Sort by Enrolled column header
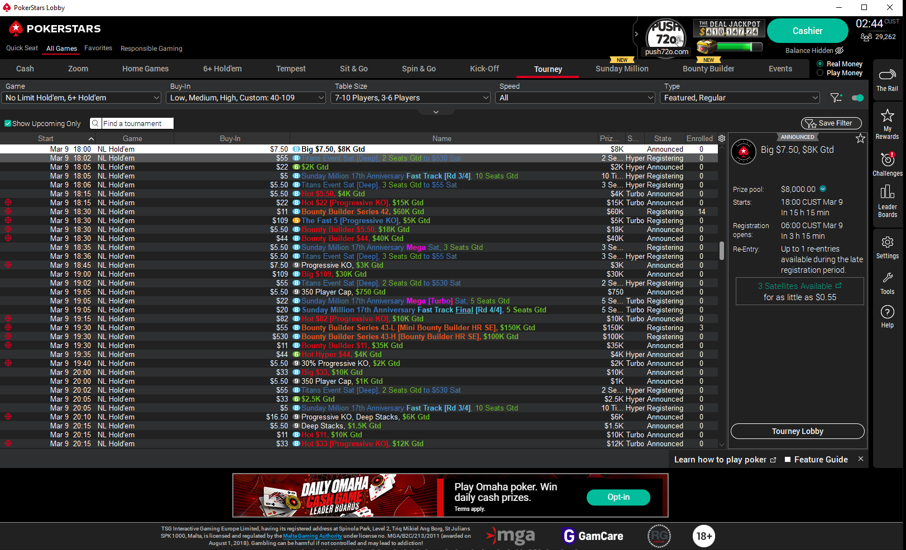Screen dimensions: 906x550 coord(699,138)
